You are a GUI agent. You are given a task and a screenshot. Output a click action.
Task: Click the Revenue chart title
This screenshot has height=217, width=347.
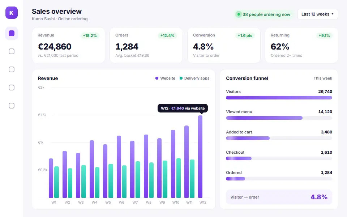[48, 78]
